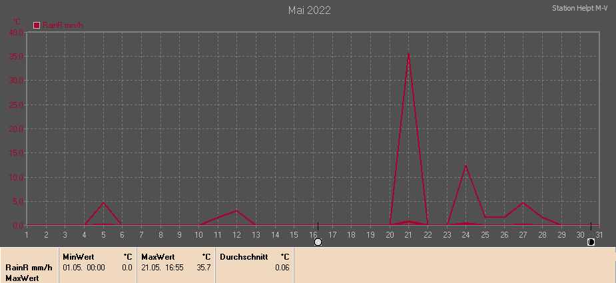Click the 10.0 y-axis label
Screen dimensions: 616x283
point(16,177)
